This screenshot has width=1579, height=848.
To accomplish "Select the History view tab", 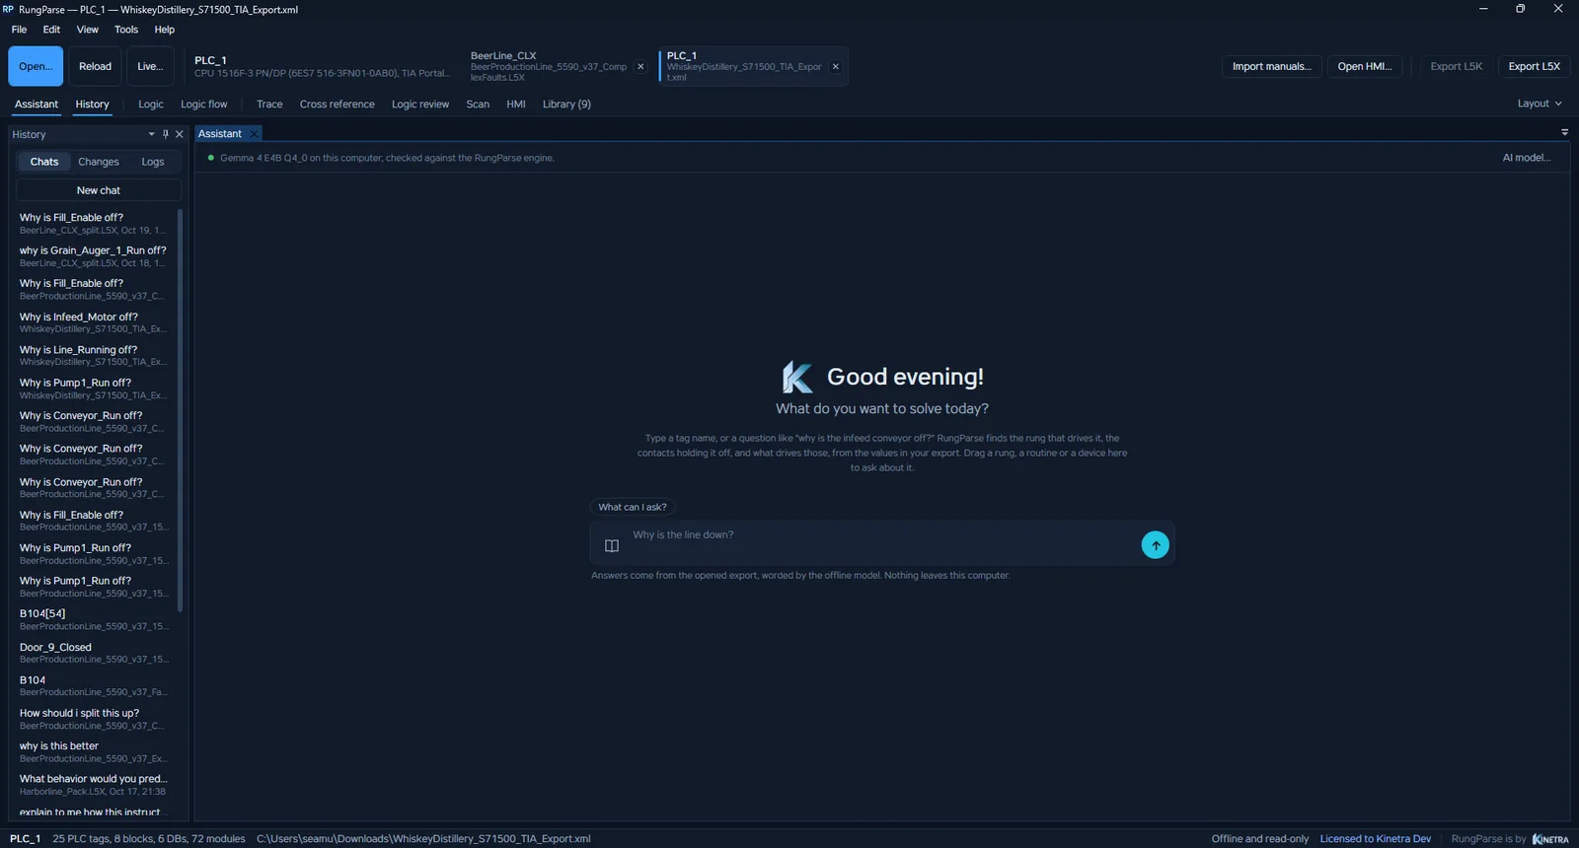I will pos(92,105).
